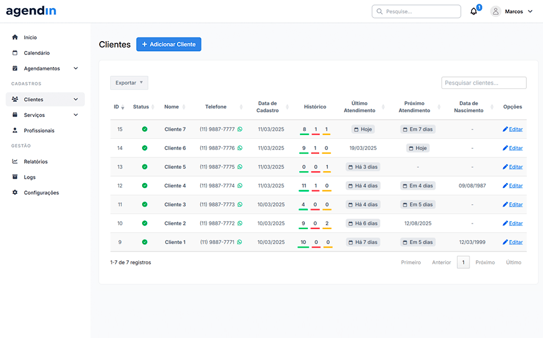The image size is (543, 338).
Task: Click the green status check for Cliente 7
Action: click(145, 129)
